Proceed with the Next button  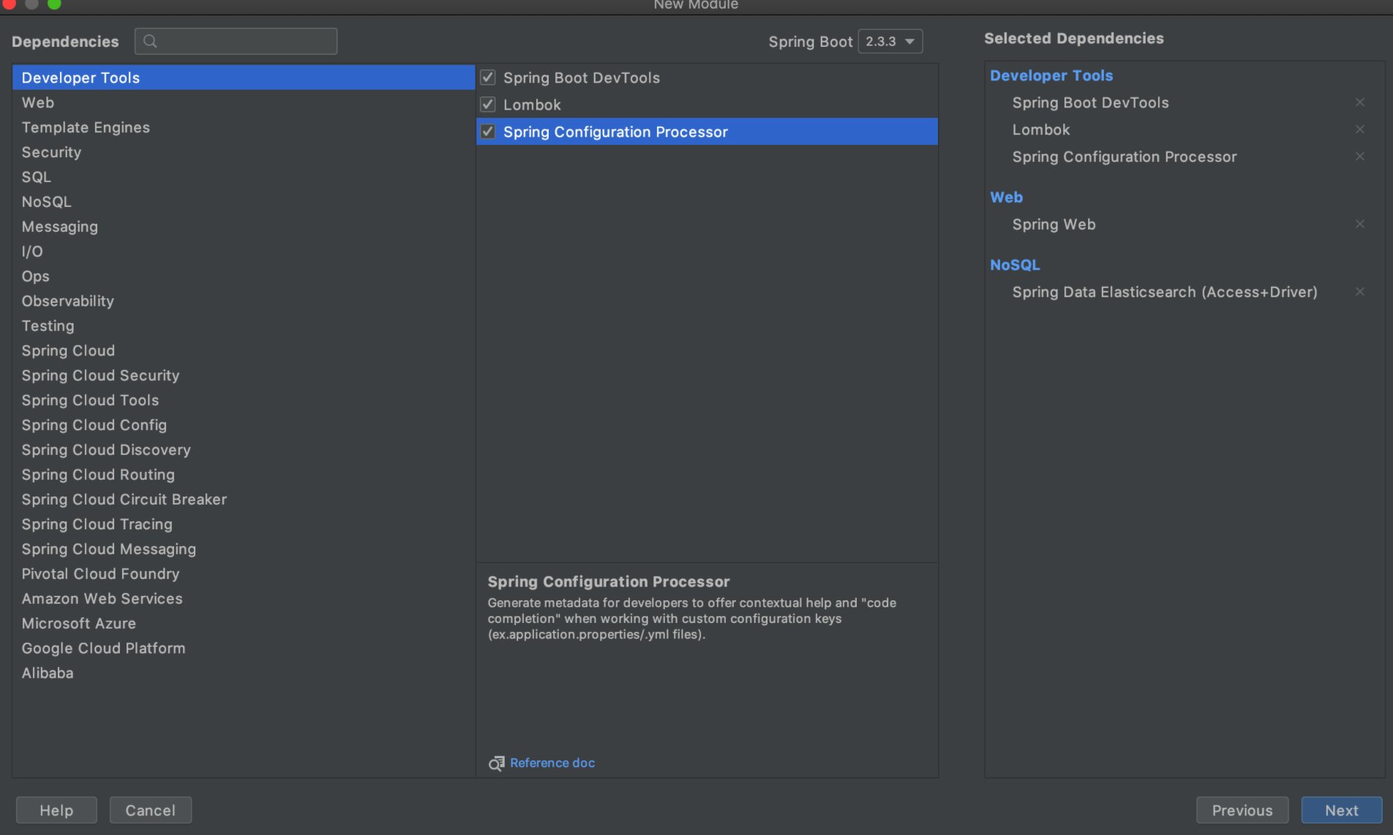click(x=1341, y=810)
